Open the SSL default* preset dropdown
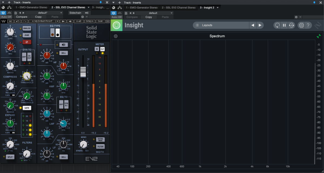 pos(44,13)
